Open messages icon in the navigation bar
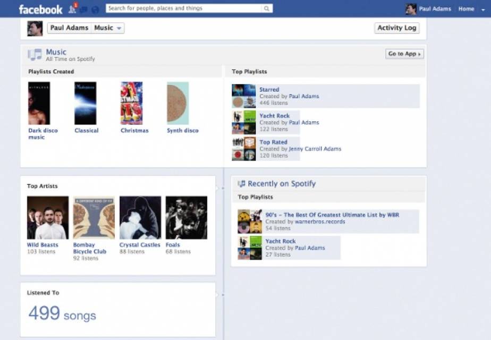Viewport: 491px width, 340px height. pos(83,8)
